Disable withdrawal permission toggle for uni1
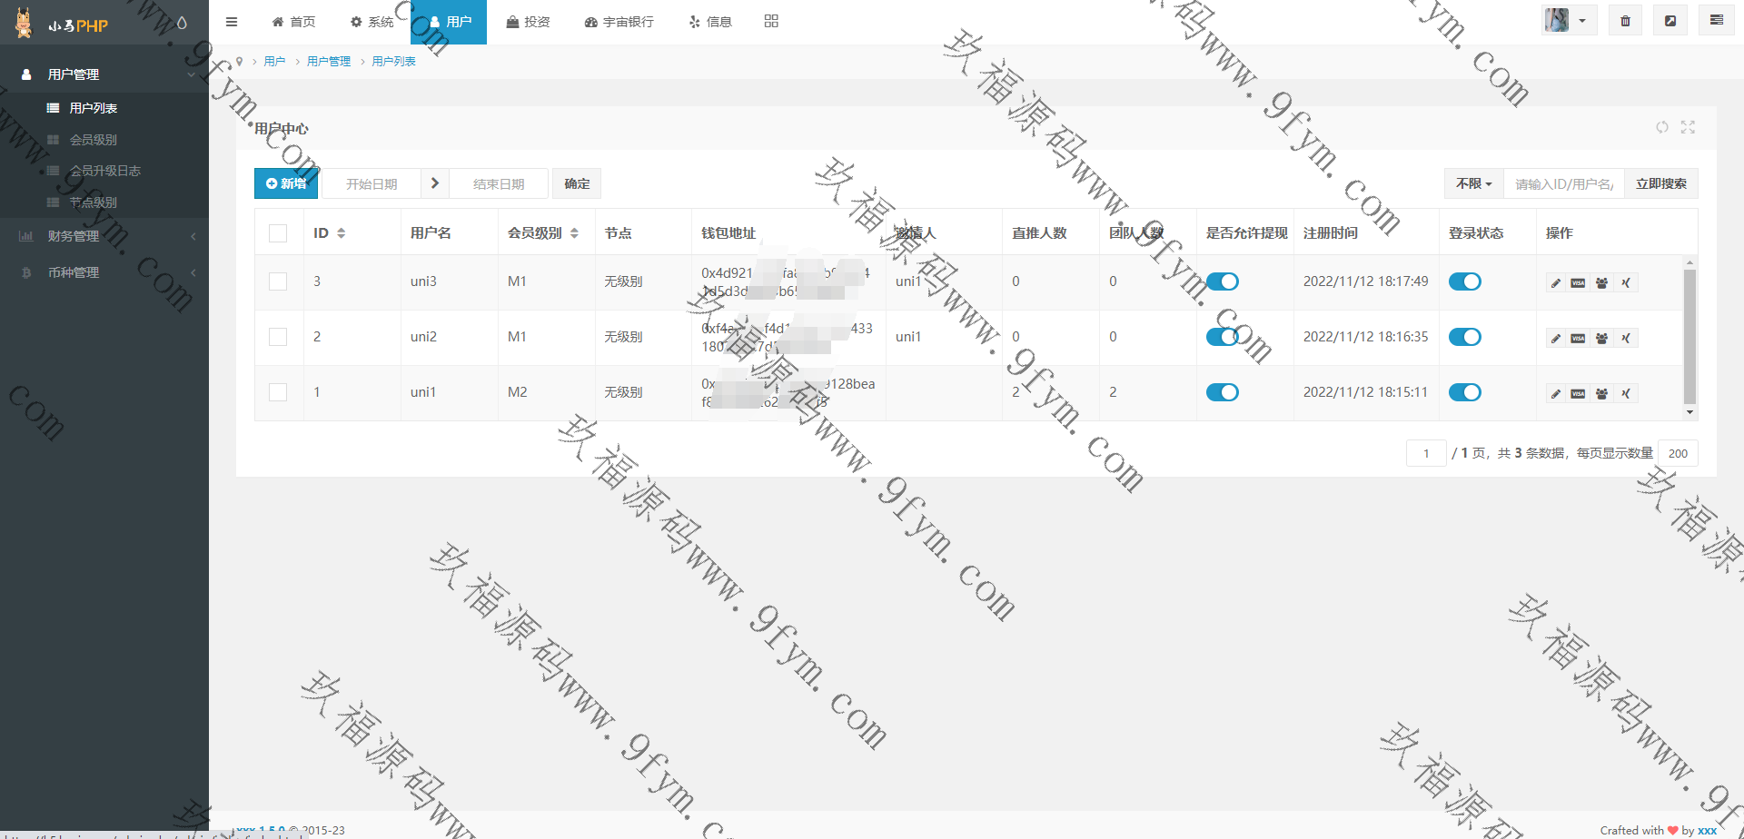 pyautogui.click(x=1222, y=392)
